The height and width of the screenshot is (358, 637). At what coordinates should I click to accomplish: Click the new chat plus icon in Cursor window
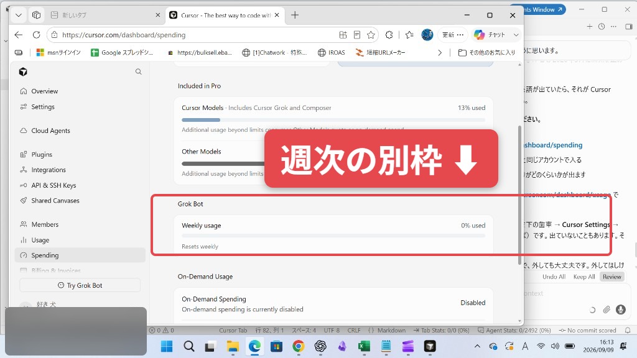pyautogui.click(x=590, y=26)
